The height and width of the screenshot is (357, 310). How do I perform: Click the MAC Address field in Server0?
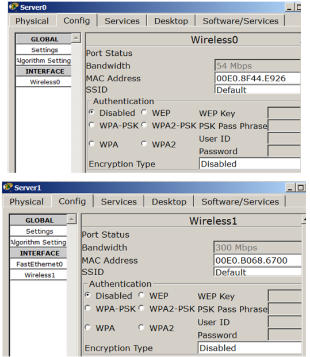[x=257, y=78]
